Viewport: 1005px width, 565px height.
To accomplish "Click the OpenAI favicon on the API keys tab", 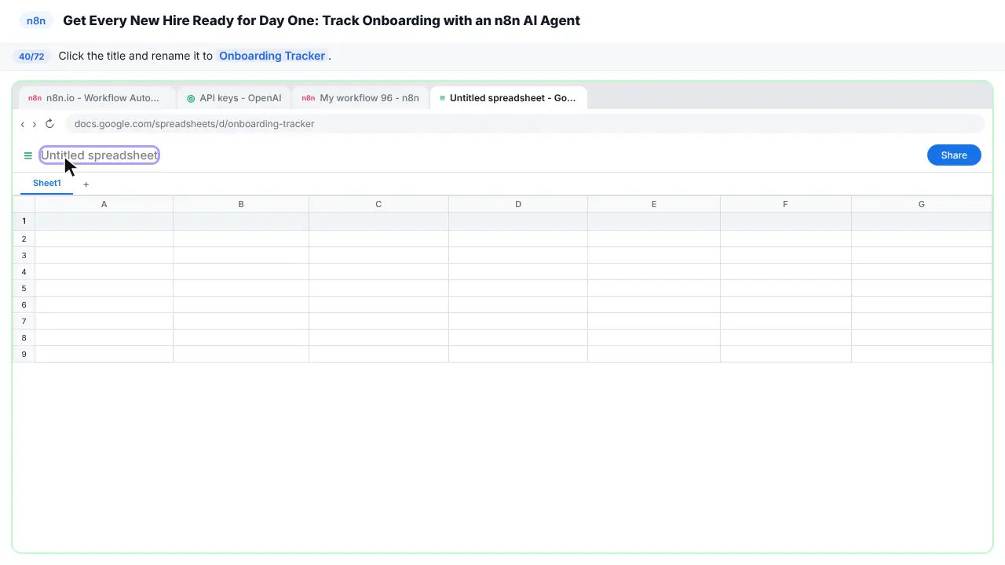I will (x=191, y=98).
